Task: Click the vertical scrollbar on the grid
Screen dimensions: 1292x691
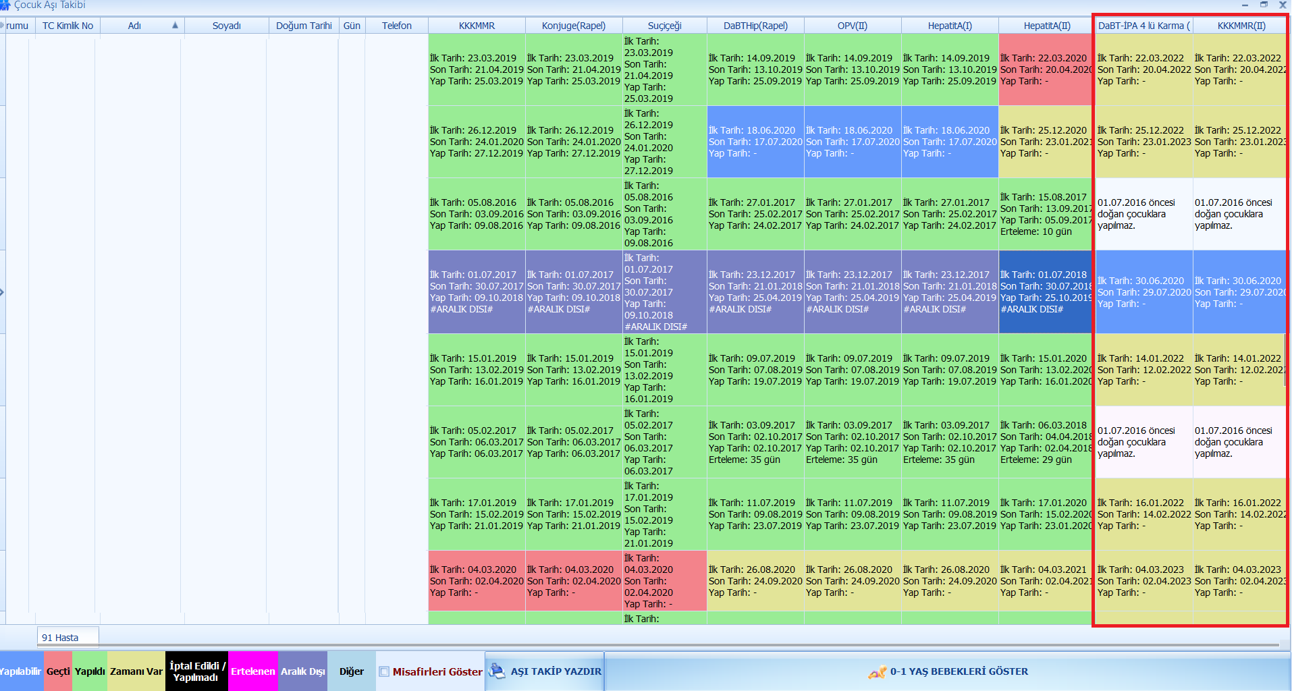Action: pyautogui.click(x=1287, y=364)
